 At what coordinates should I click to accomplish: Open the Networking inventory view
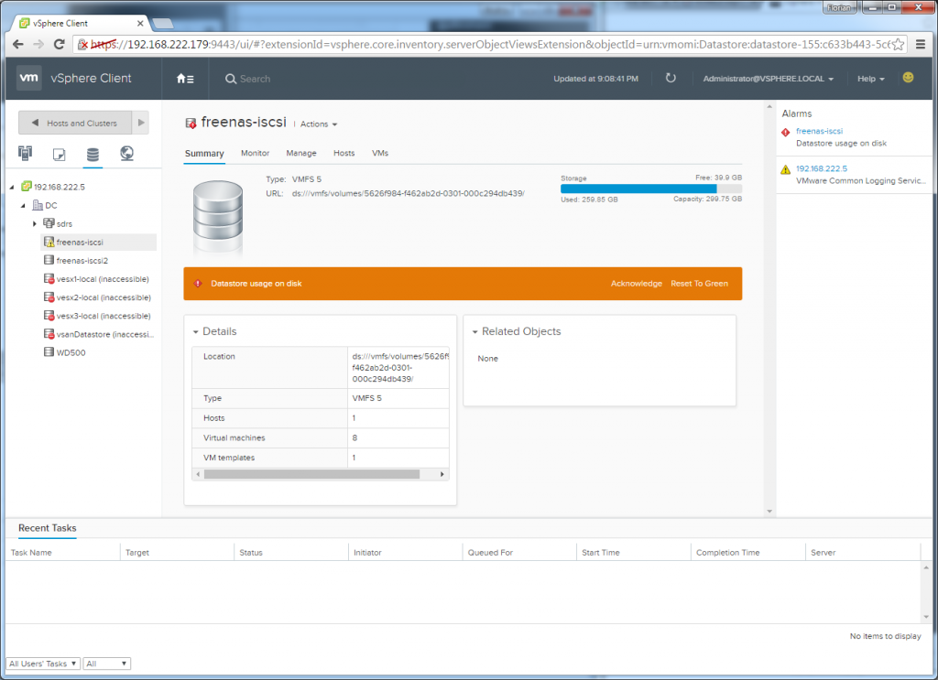pyautogui.click(x=126, y=154)
